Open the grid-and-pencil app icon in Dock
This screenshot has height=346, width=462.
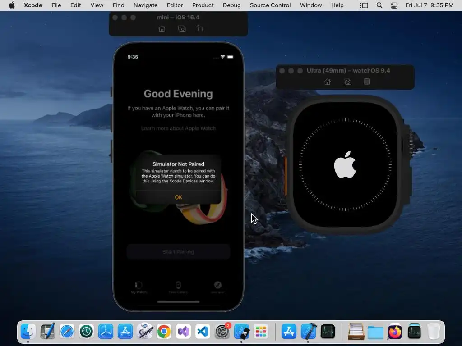47,332
